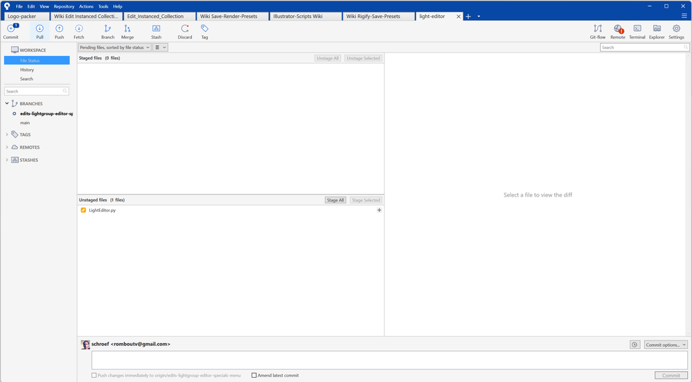Open Pending files sort dropdown
This screenshot has height=382, width=692.
coord(115,47)
